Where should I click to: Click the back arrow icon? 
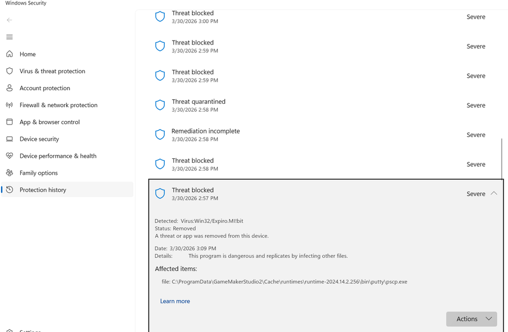click(9, 20)
